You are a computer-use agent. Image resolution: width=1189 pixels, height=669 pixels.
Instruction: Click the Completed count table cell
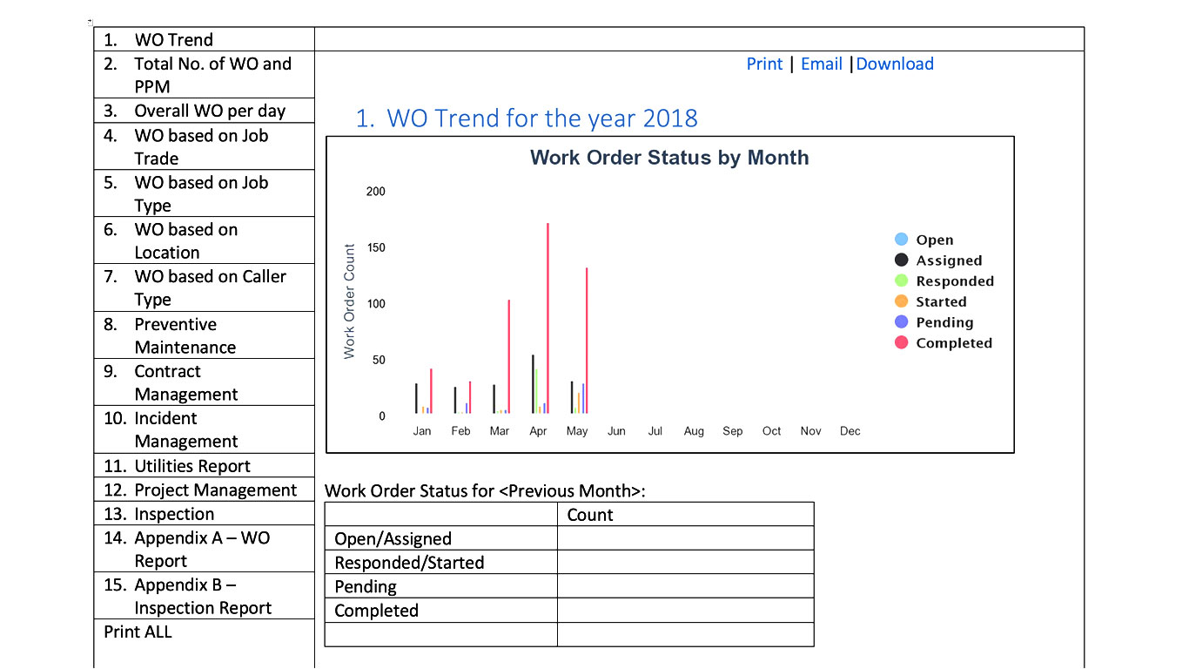(x=685, y=610)
